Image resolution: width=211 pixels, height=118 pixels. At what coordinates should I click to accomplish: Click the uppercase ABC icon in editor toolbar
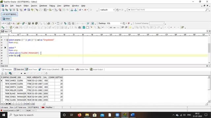click(111, 28)
